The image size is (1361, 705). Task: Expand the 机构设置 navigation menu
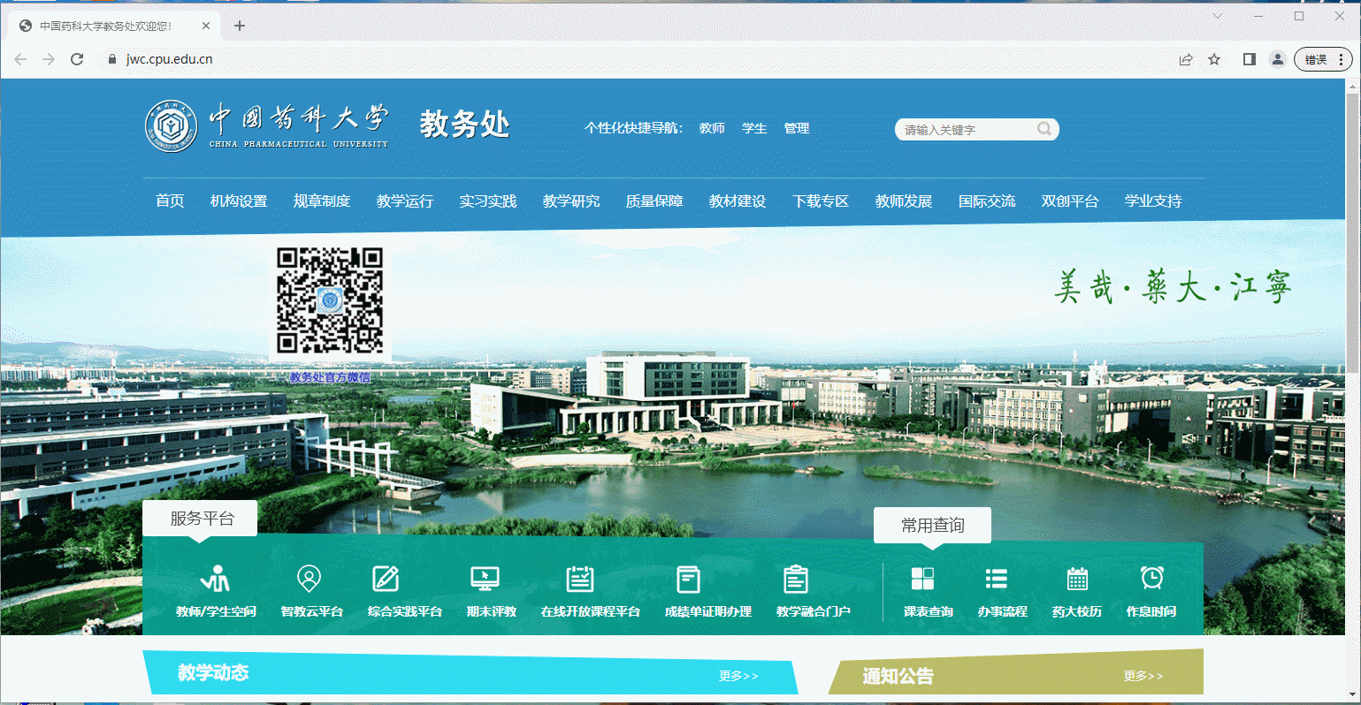tap(239, 201)
